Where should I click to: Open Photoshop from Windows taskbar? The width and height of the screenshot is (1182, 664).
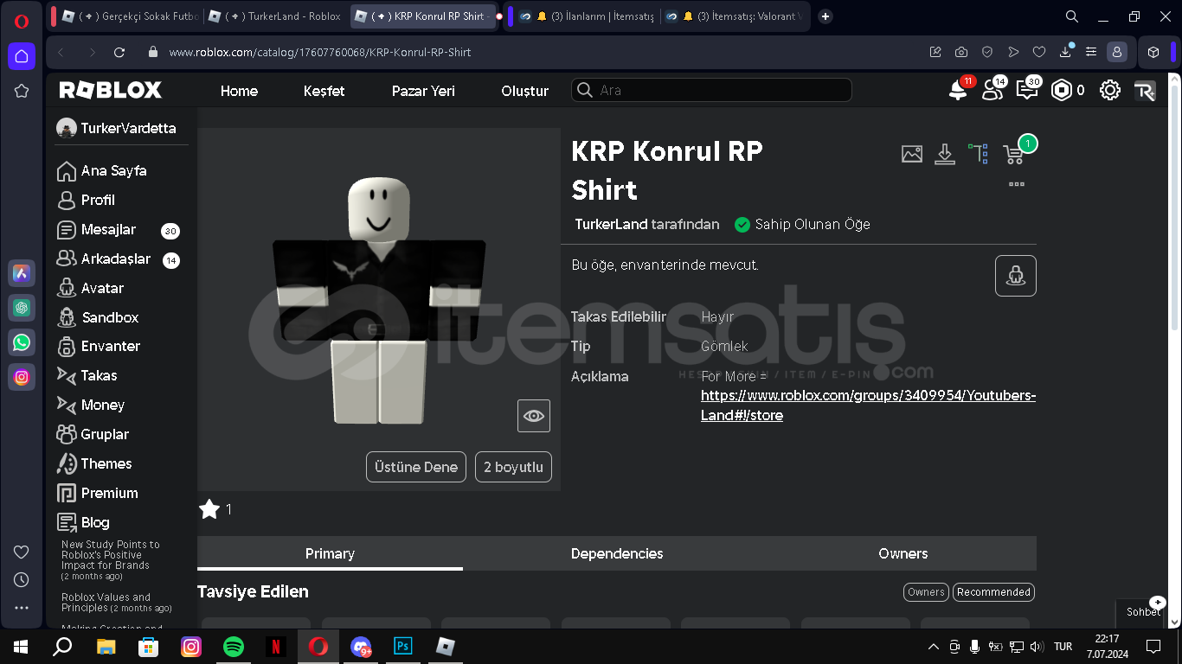[x=402, y=646]
